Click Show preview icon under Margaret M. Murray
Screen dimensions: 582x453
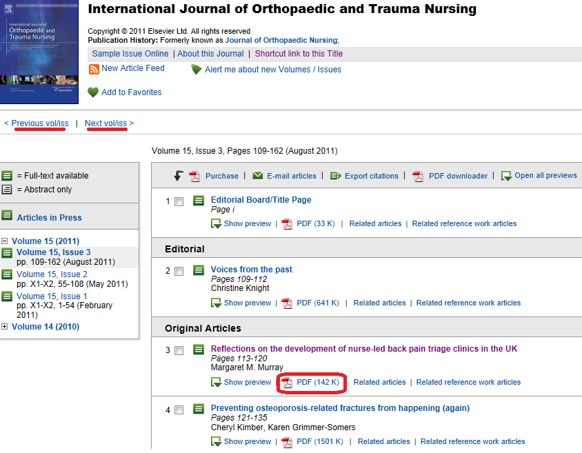click(216, 382)
